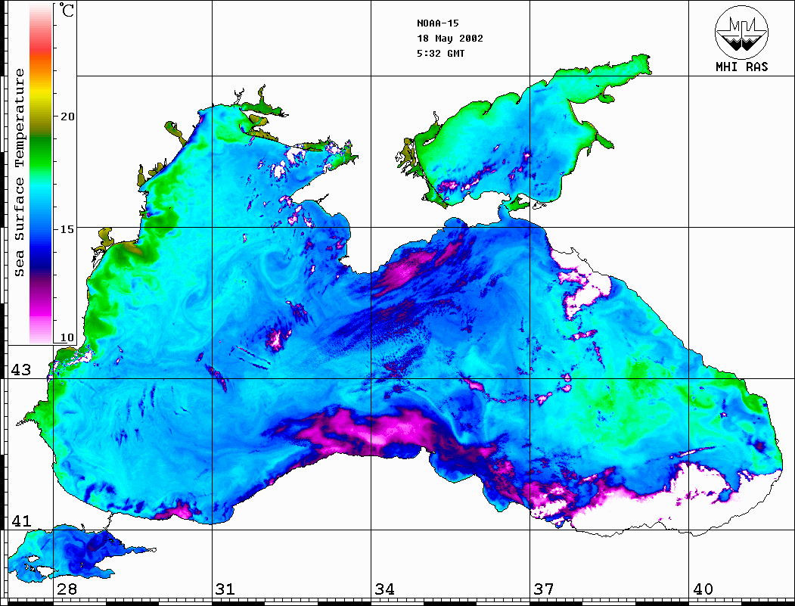Click the "NOAA-15" satellite label
Viewport: 795px width, 606px height.
point(437,23)
